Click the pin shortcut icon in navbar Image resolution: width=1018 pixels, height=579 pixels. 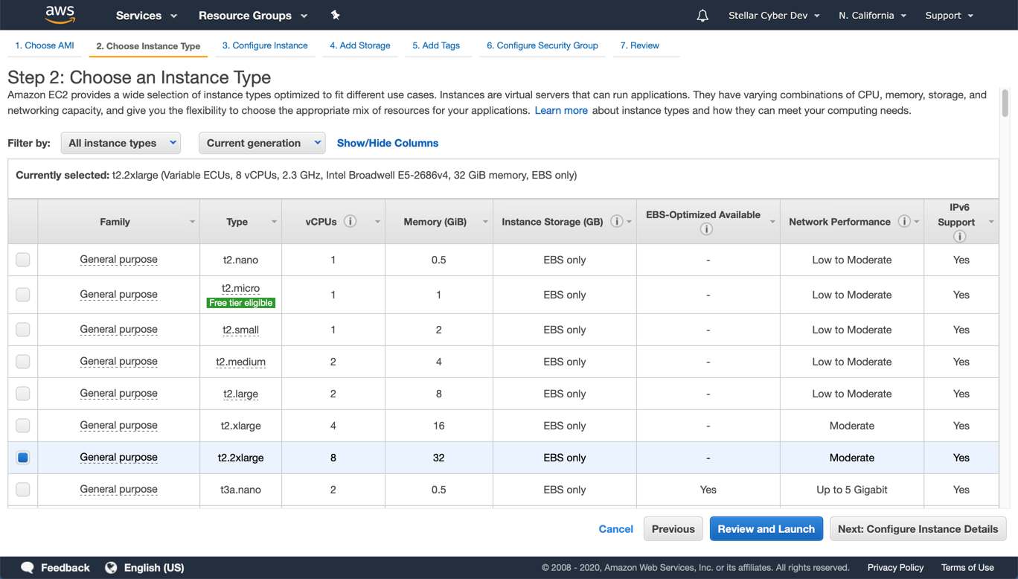[x=335, y=15]
